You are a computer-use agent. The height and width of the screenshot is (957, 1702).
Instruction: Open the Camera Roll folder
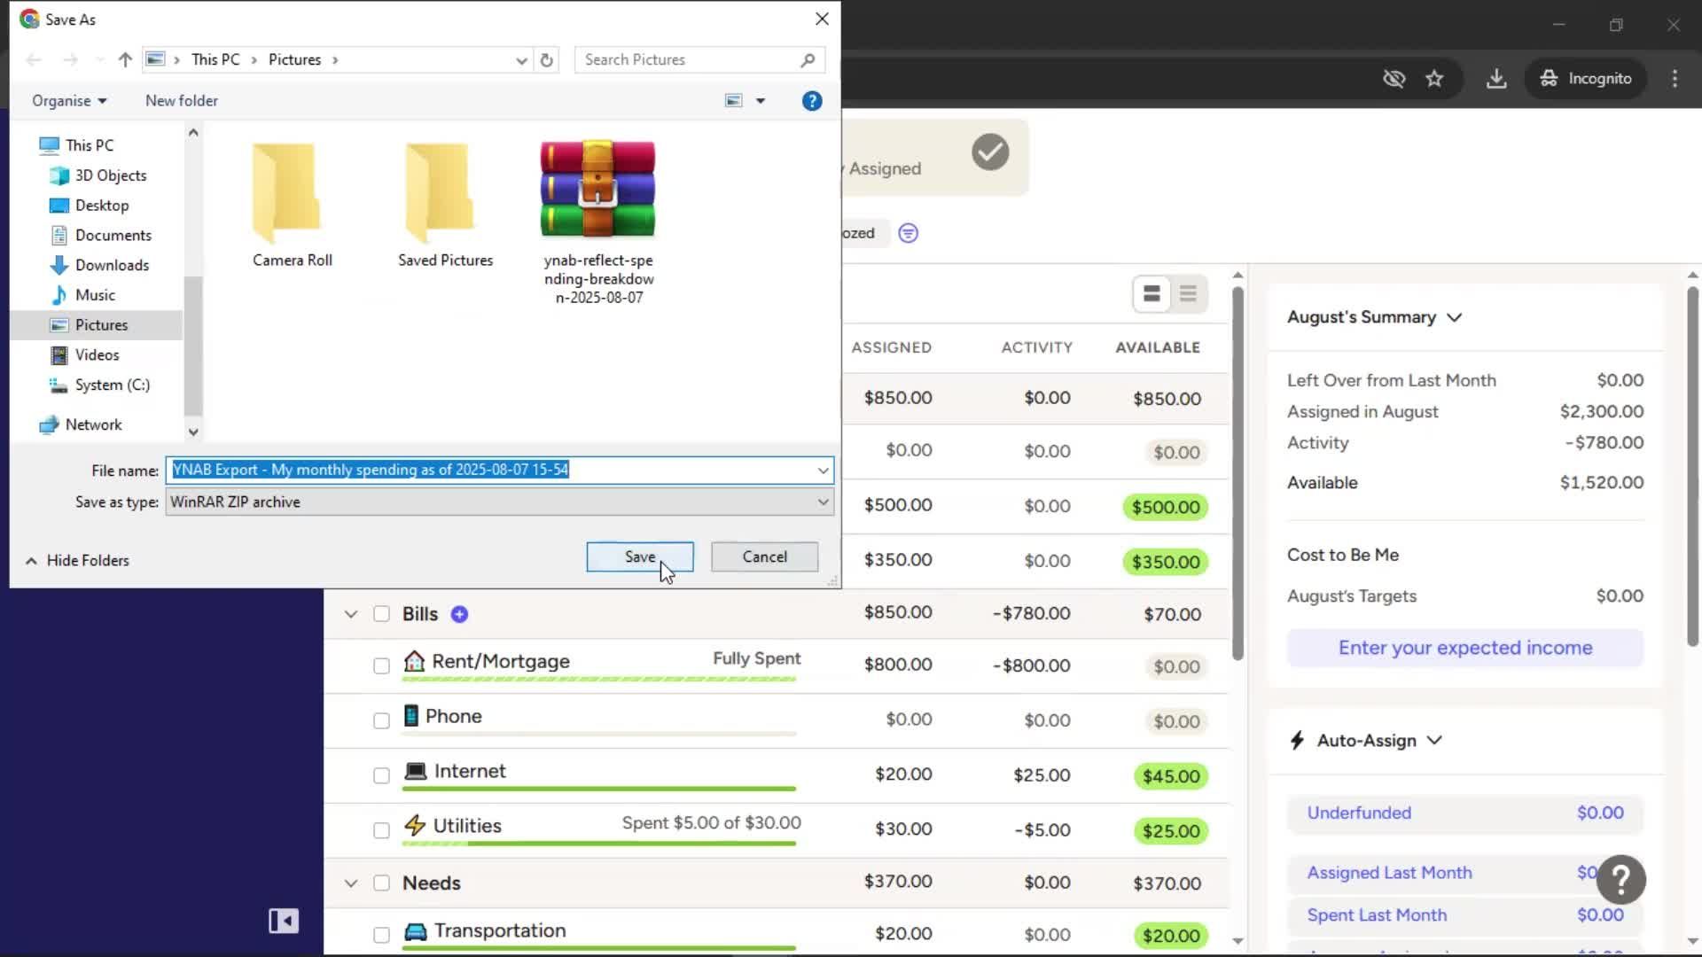pyautogui.click(x=292, y=204)
